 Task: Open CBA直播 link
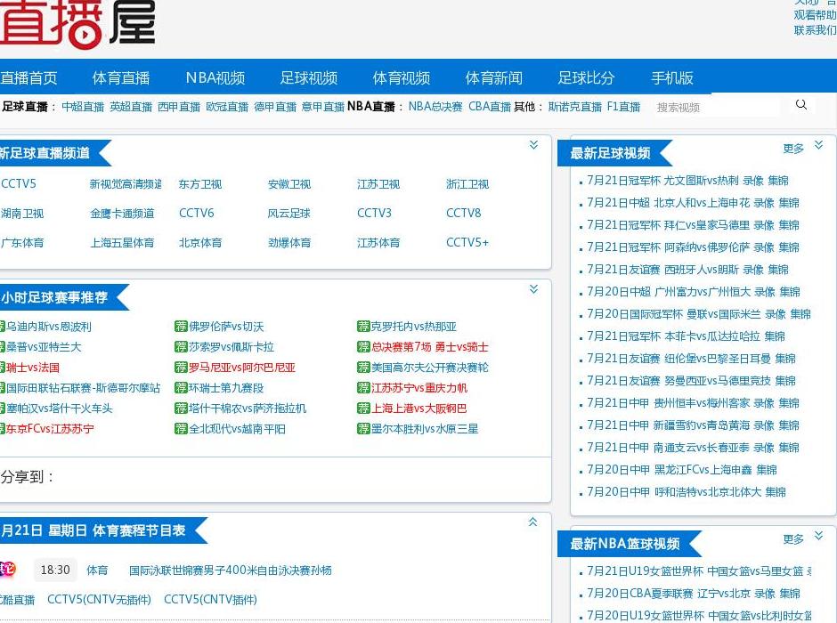[x=490, y=107]
